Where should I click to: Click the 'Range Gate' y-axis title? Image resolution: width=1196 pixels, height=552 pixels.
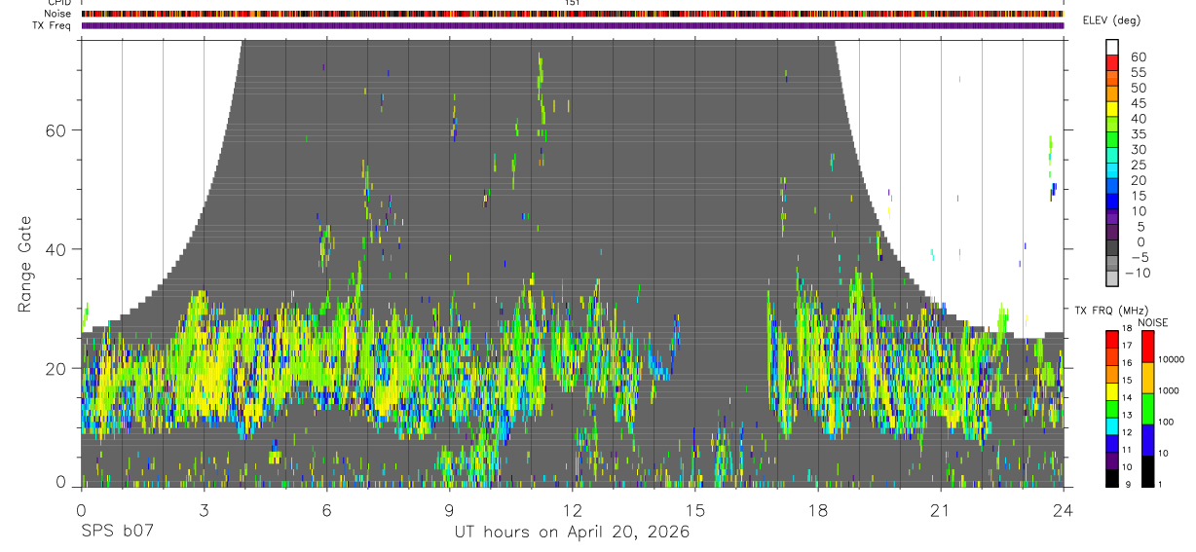tap(25, 265)
